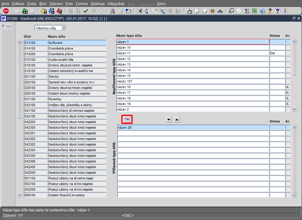
Task: Select assigned type název 26
Action: pyautogui.click(x=193, y=127)
